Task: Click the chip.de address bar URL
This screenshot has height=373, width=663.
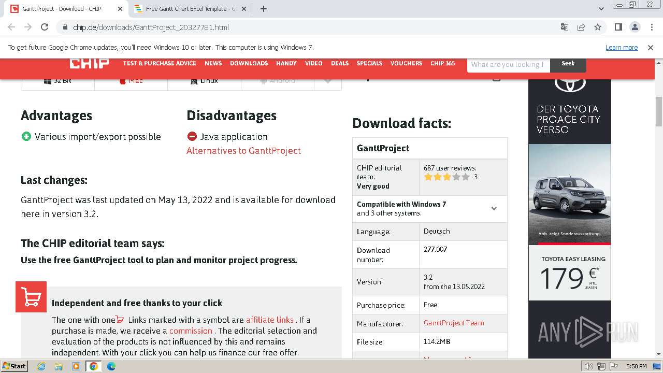Action: click(x=151, y=27)
